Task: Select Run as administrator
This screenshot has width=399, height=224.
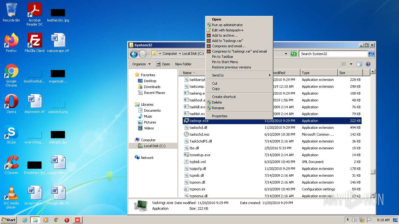Action: [239, 25]
